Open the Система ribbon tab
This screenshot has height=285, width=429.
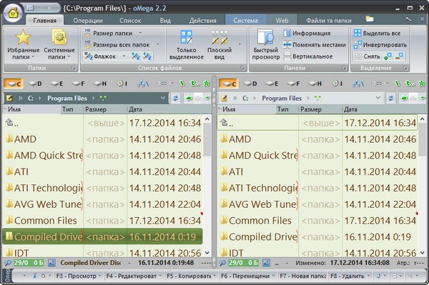(245, 21)
